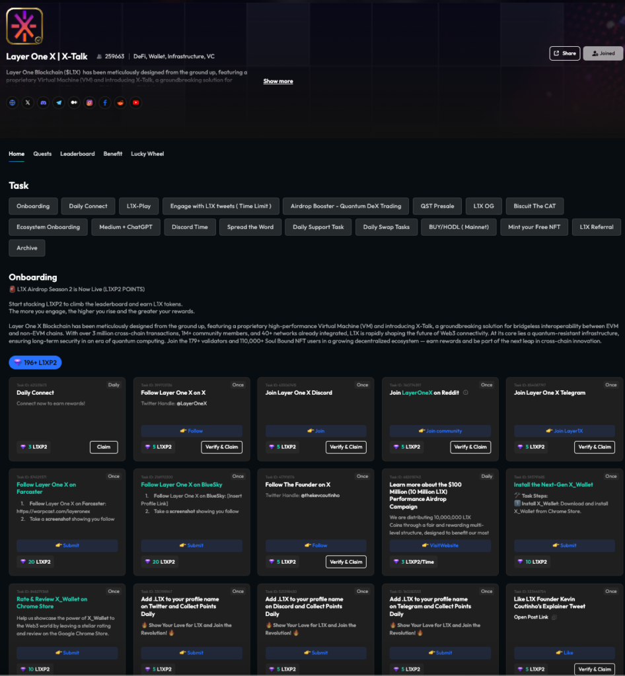This screenshot has width=625, height=676.
Task: Claim the Daily Connect reward
Action: 104,447
